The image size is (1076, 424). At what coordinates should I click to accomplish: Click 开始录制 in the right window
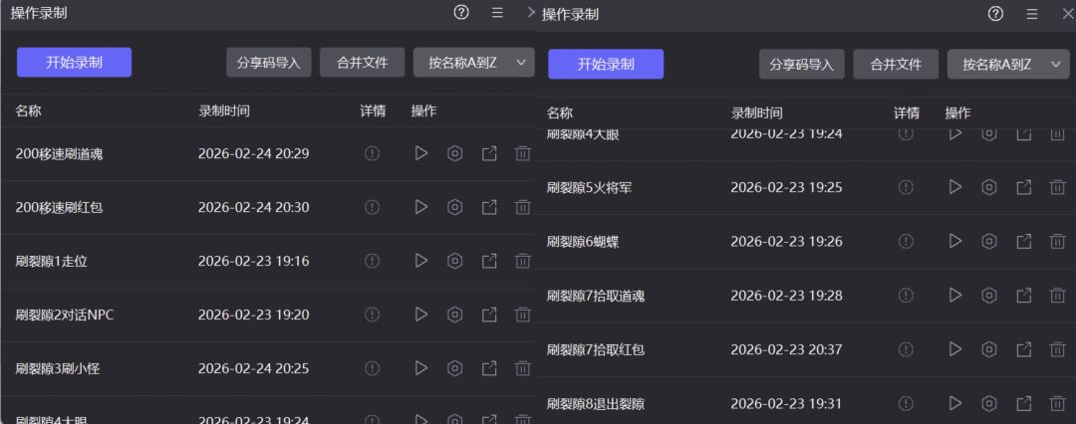(x=606, y=64)
